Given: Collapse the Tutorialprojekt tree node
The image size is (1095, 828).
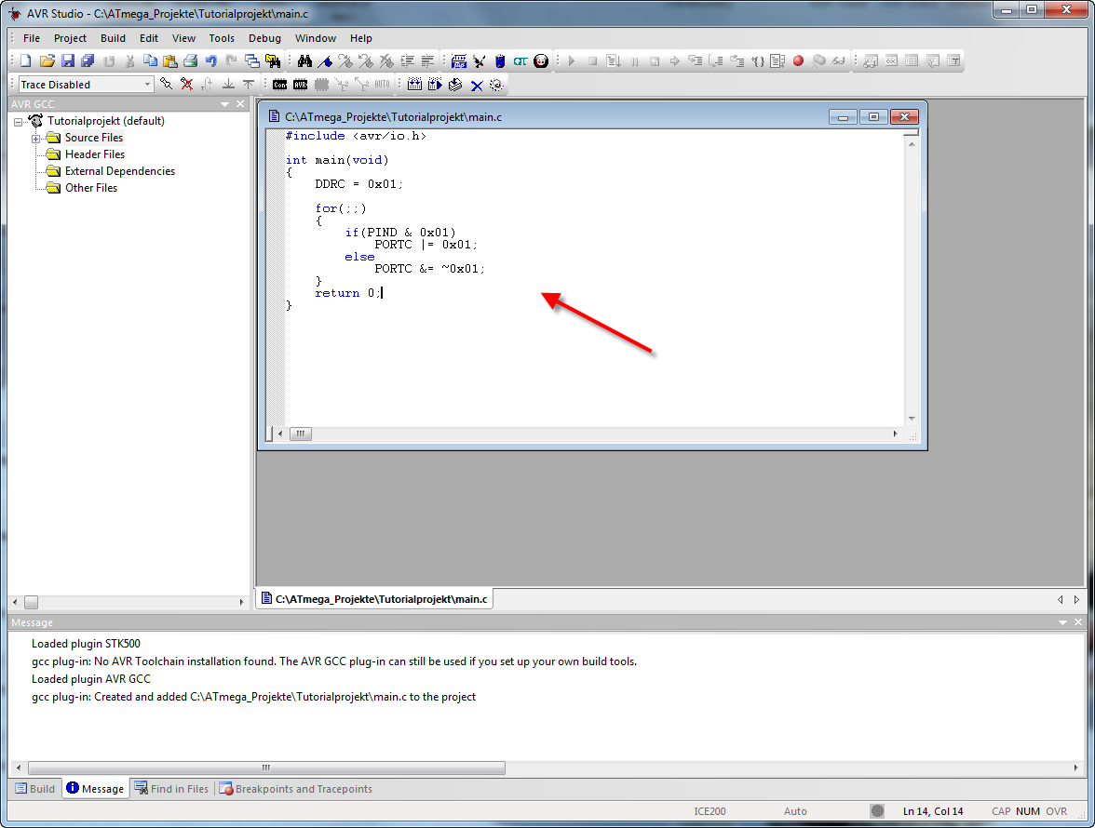Looking at the screenshot, I should coord(19,121).
